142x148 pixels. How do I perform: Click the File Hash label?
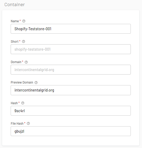click(x=17, y=124)
